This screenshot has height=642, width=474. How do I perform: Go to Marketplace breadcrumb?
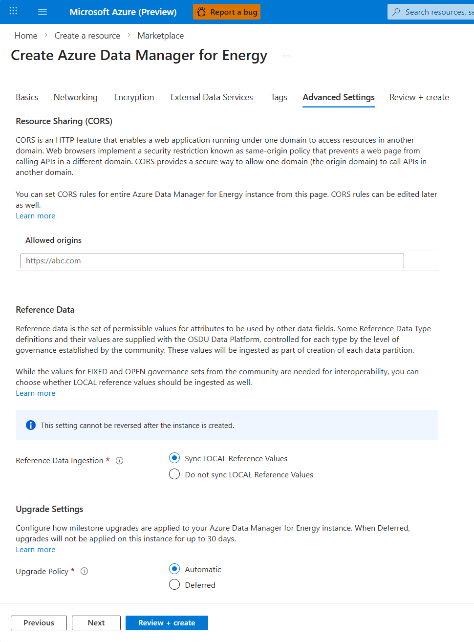point(161,36)
